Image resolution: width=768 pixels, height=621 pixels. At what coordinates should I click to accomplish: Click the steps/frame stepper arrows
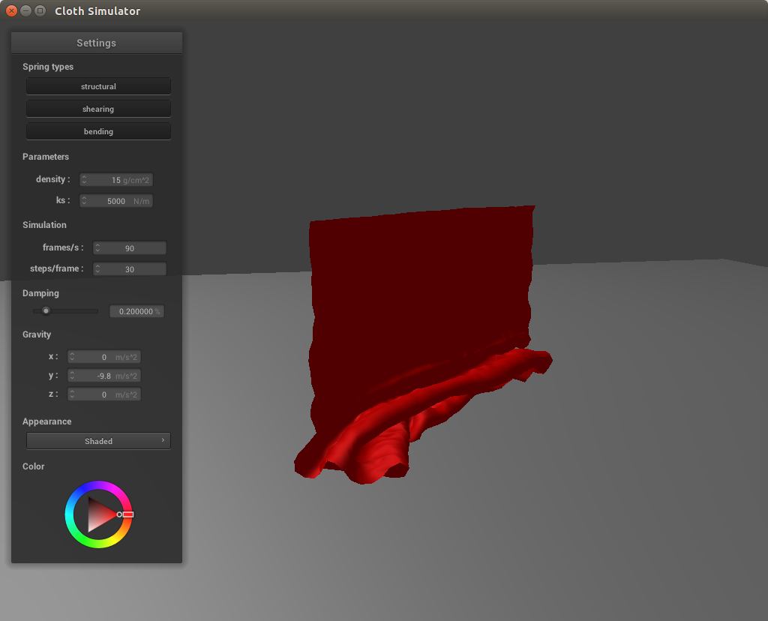97,269
